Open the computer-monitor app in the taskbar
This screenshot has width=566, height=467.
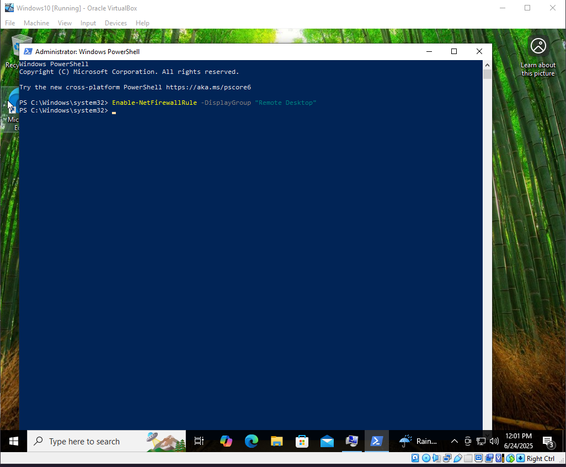pos(352,441)
